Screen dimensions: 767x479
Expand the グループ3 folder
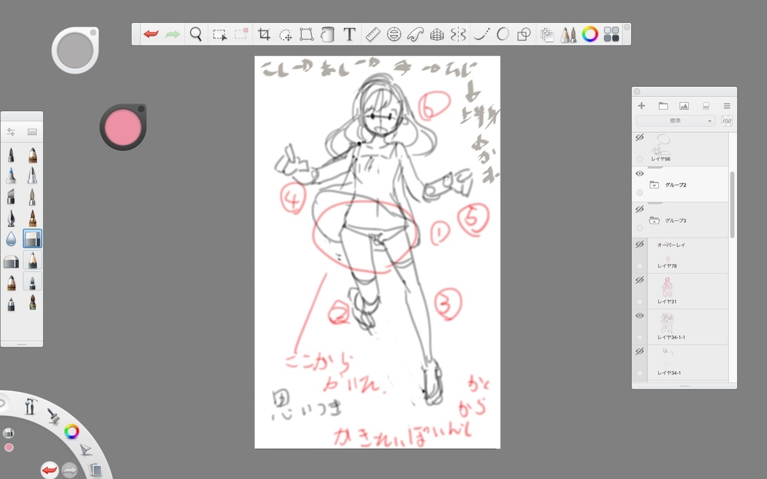click(654, 221)
